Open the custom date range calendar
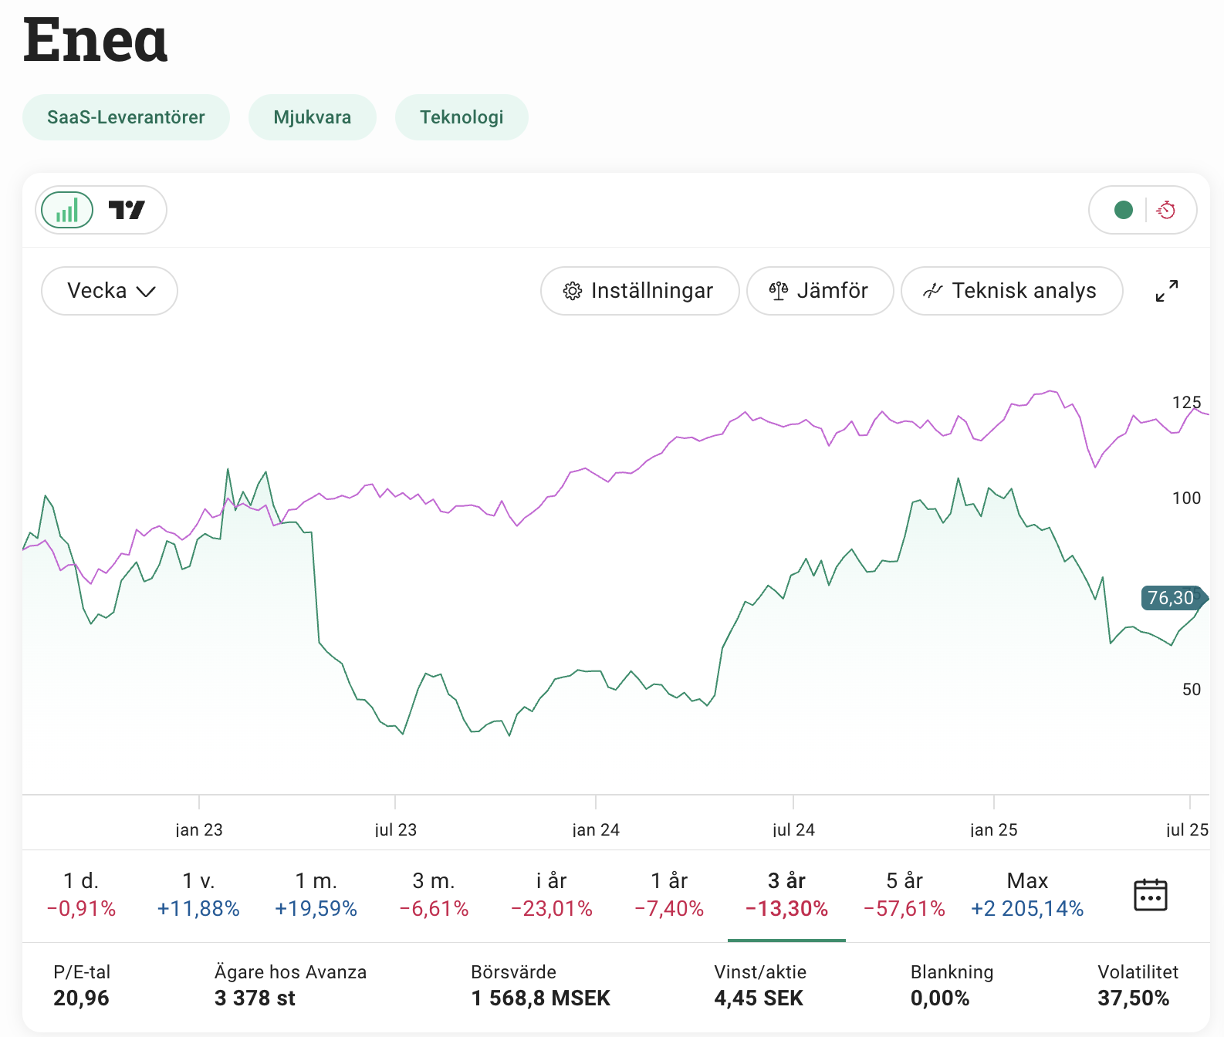Viewport: 1224px width, 1037px height. (x=1150, y=895)
